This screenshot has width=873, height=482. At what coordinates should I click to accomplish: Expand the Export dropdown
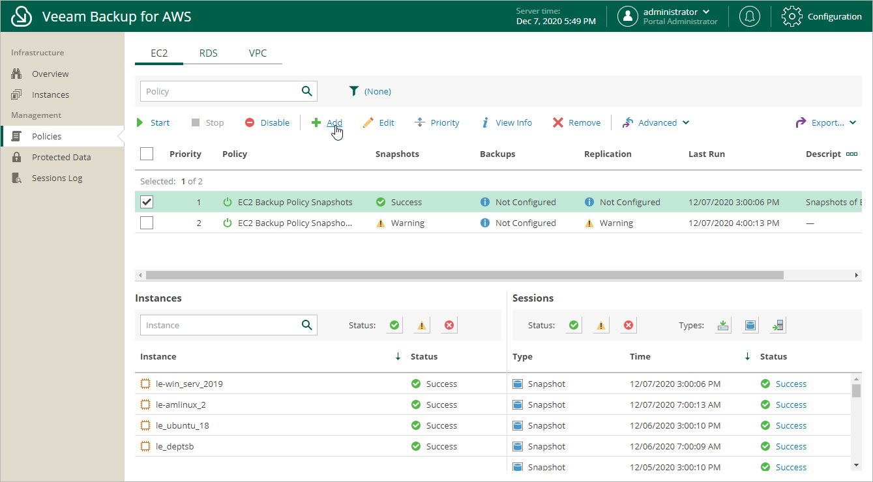tap(826, 122)
